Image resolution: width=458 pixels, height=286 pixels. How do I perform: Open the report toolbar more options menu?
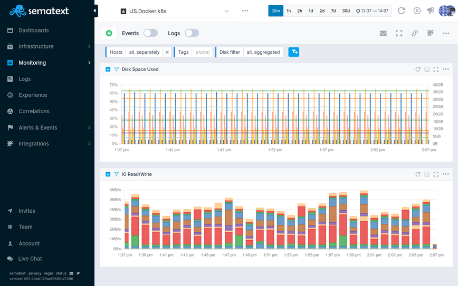pyautogui.click(x=446, y=33)
